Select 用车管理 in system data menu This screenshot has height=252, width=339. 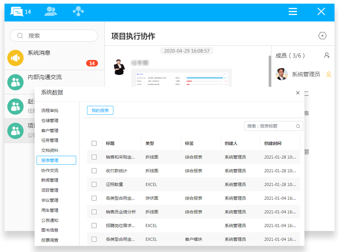50,210
